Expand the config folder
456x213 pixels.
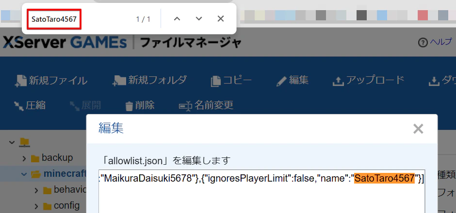[x=37, y=206]
